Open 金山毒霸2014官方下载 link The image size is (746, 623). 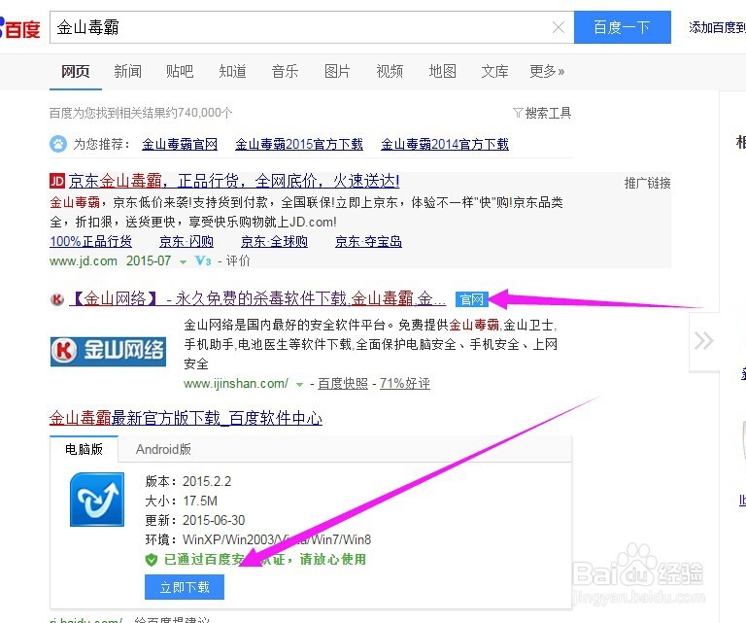pos(445,144)
